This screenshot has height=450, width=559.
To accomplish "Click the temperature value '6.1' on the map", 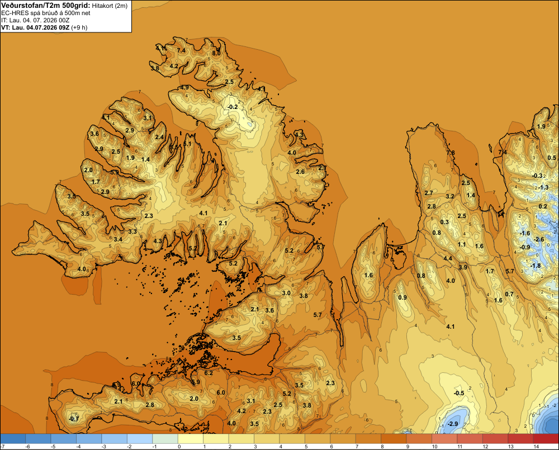I will [187, 144].
